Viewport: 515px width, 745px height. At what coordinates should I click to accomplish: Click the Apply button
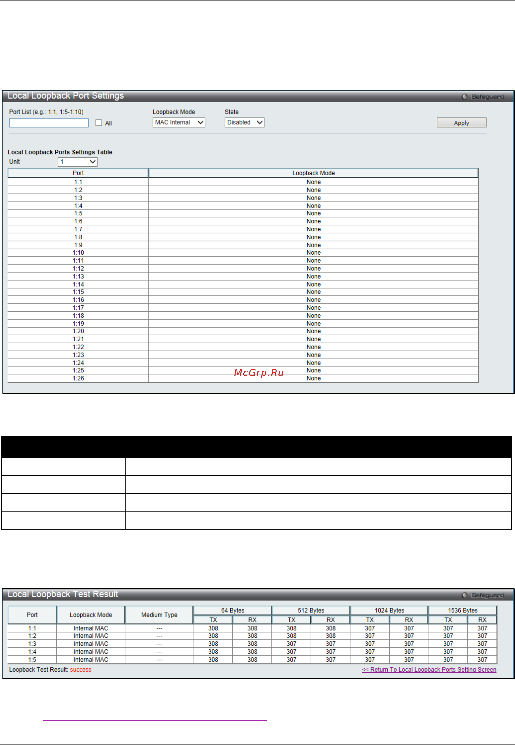point(461,123)
